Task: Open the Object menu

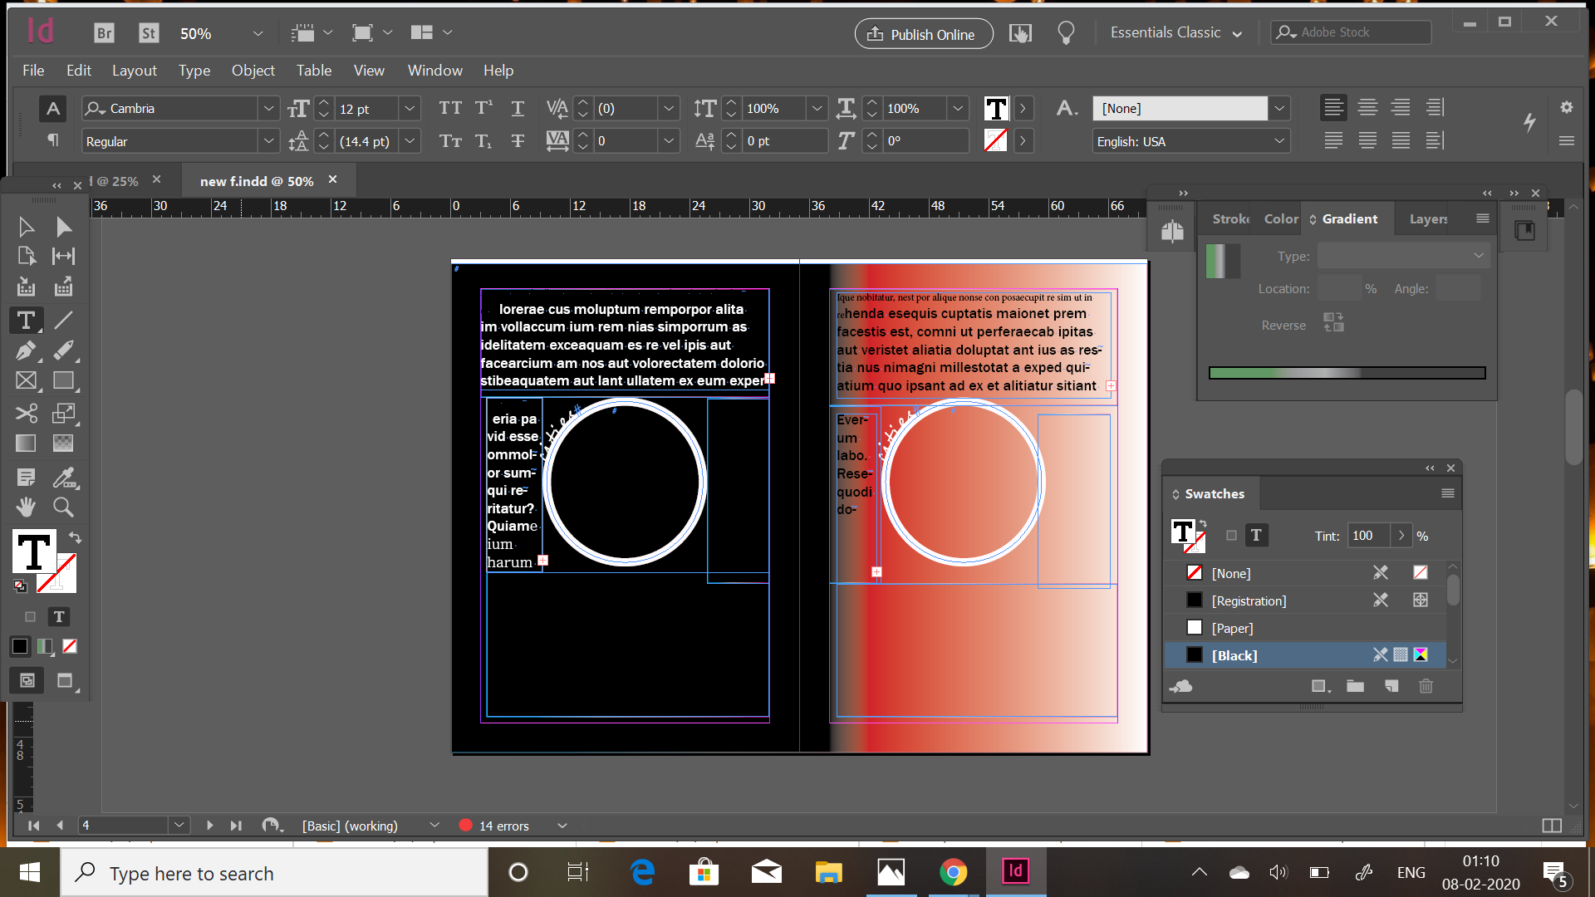Action: click(x=253, y=71)
